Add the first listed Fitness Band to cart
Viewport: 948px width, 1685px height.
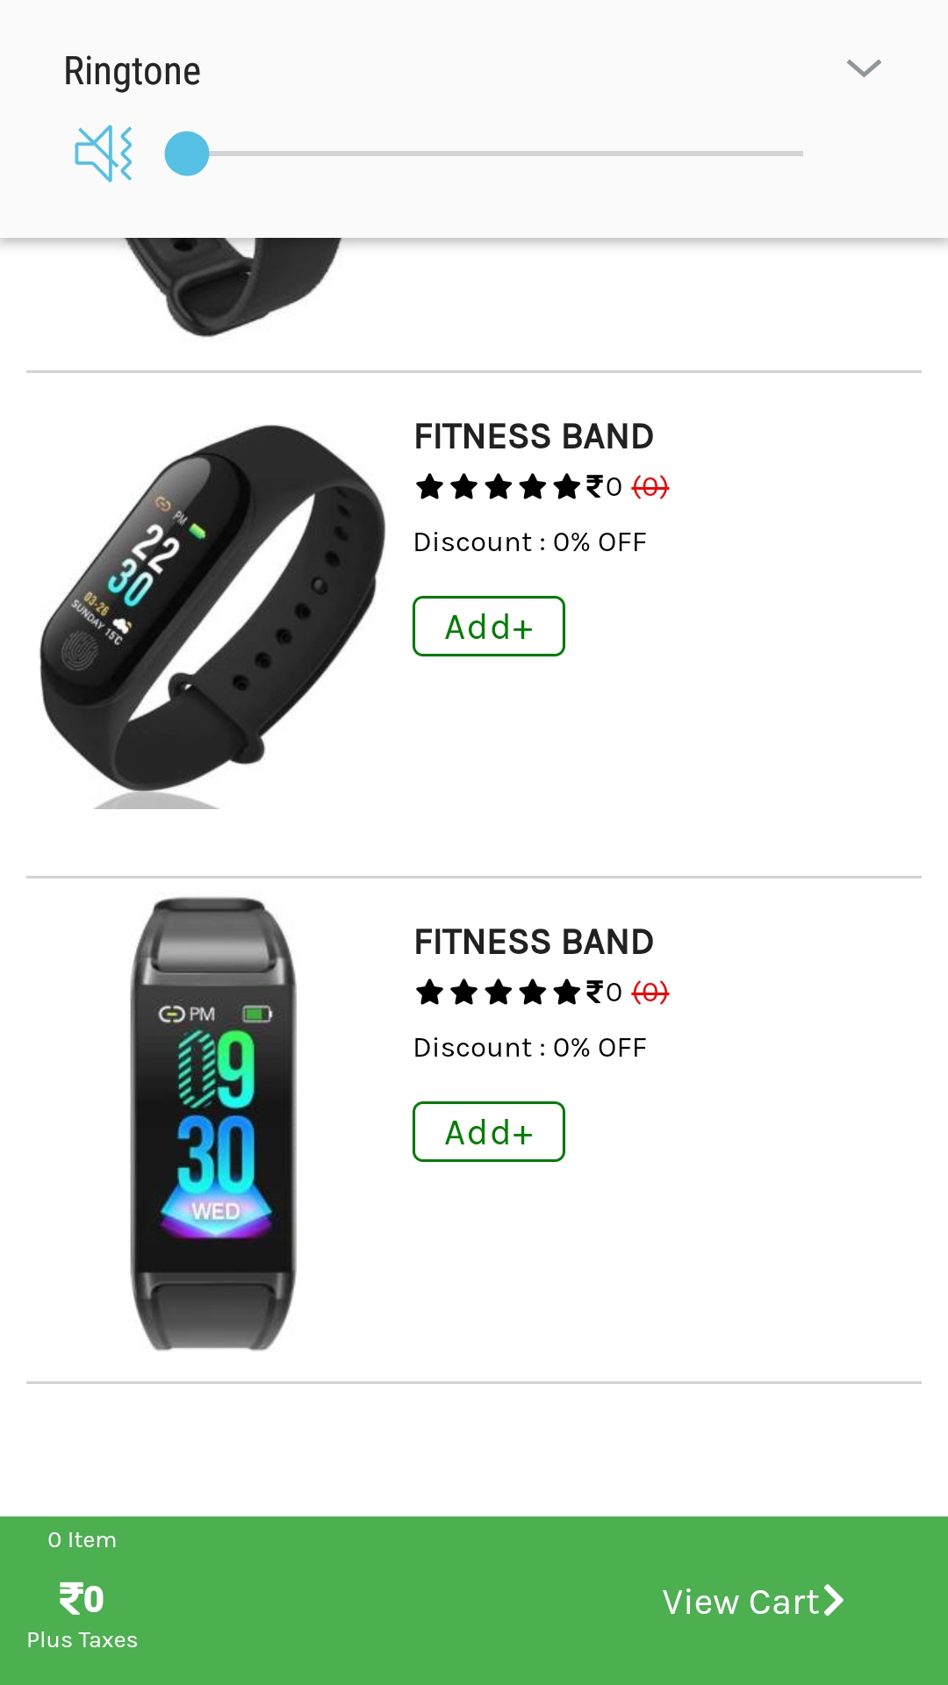(x=489, y=627)
